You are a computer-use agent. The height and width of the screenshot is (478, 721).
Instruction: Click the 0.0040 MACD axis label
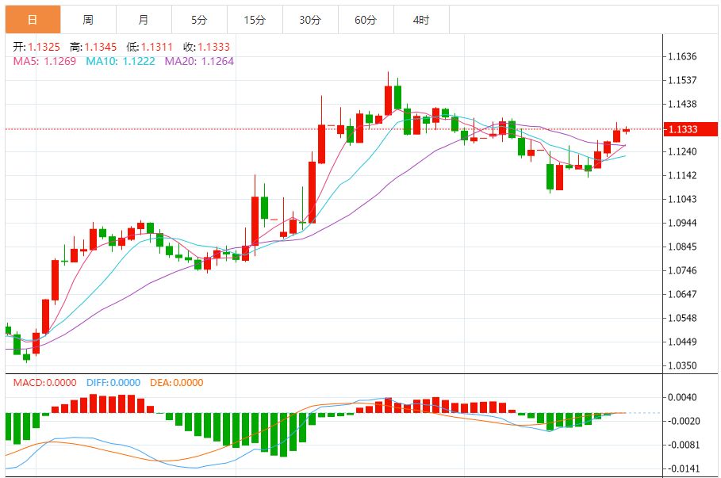point(682,398)
